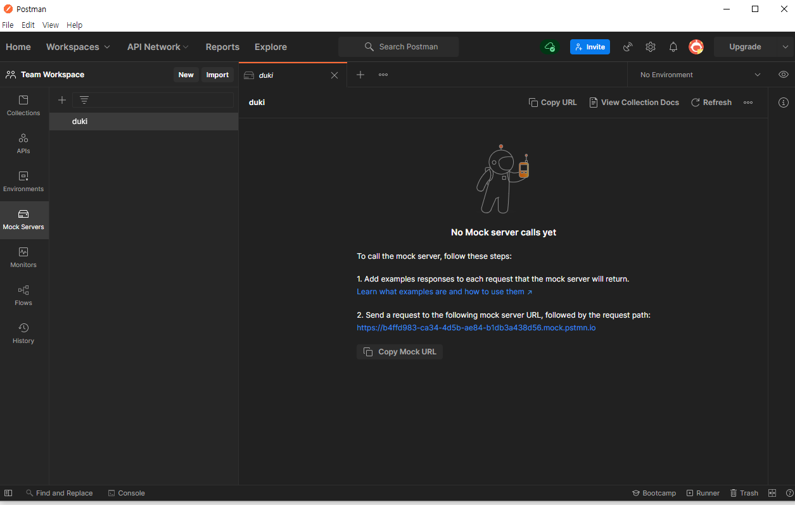Click the Copy Mock URL button

(x=400, y=352)
